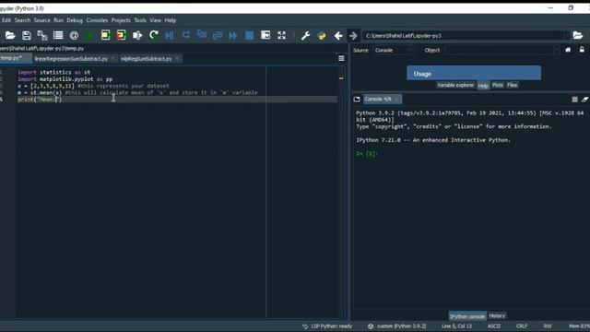Go back with left arrow
Image resolution: width=590 pixels, height=332 pixels.
pos(338,35)
